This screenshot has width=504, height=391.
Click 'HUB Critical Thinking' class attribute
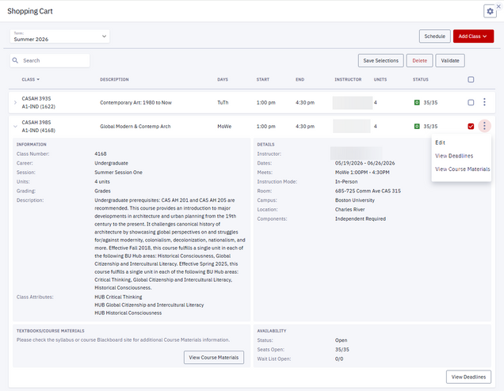118,297
